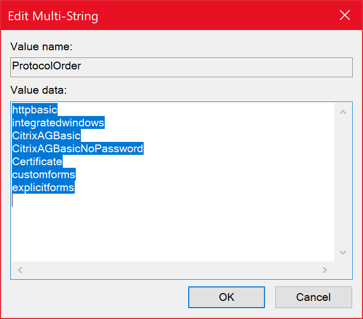Click the vertical scrollbar track
The height and width of the screenshot is (319, 363).
point(343,182)
